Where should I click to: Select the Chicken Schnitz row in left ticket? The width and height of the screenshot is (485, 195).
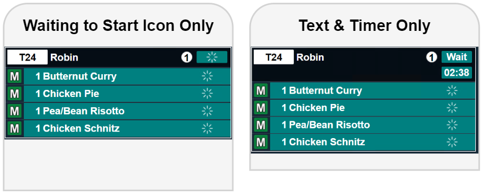[x=119, y=128]
